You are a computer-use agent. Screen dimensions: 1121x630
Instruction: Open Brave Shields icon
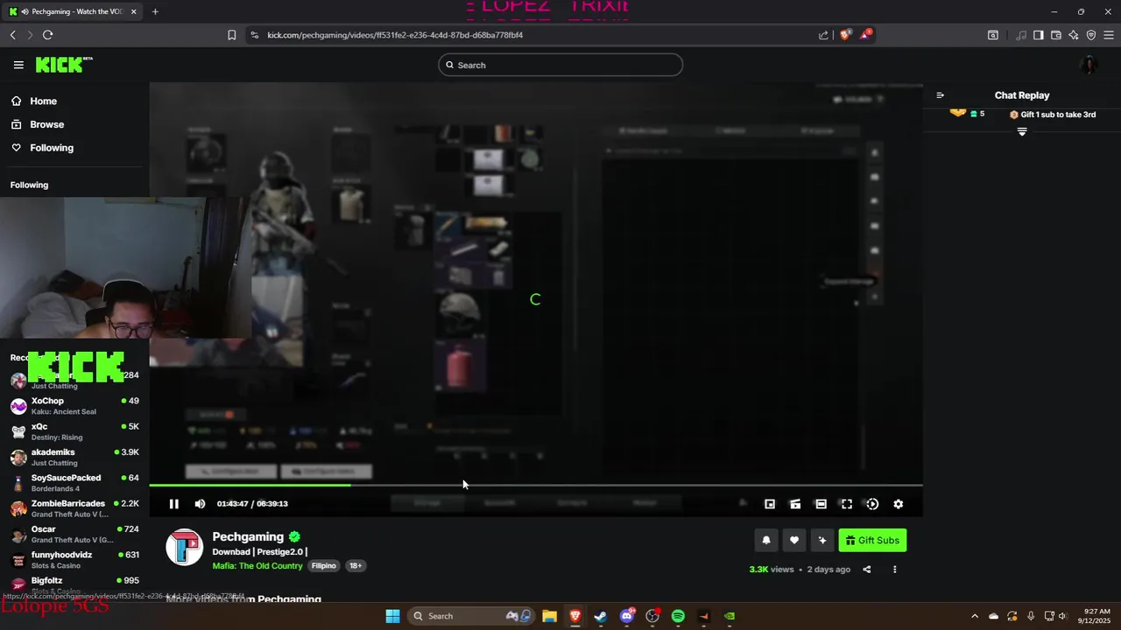845,35
